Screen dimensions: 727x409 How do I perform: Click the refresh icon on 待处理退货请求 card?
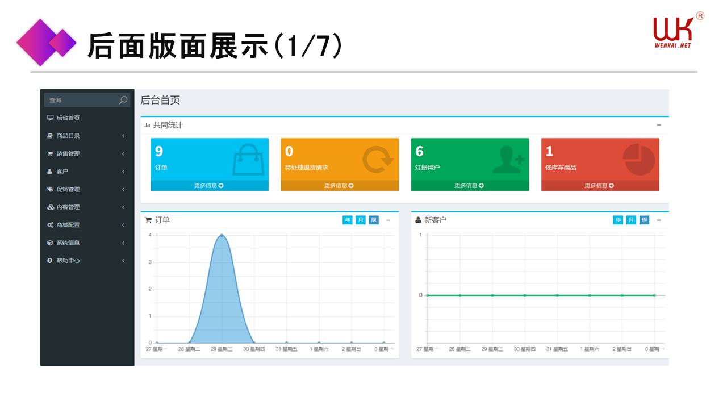click(378, 160)
